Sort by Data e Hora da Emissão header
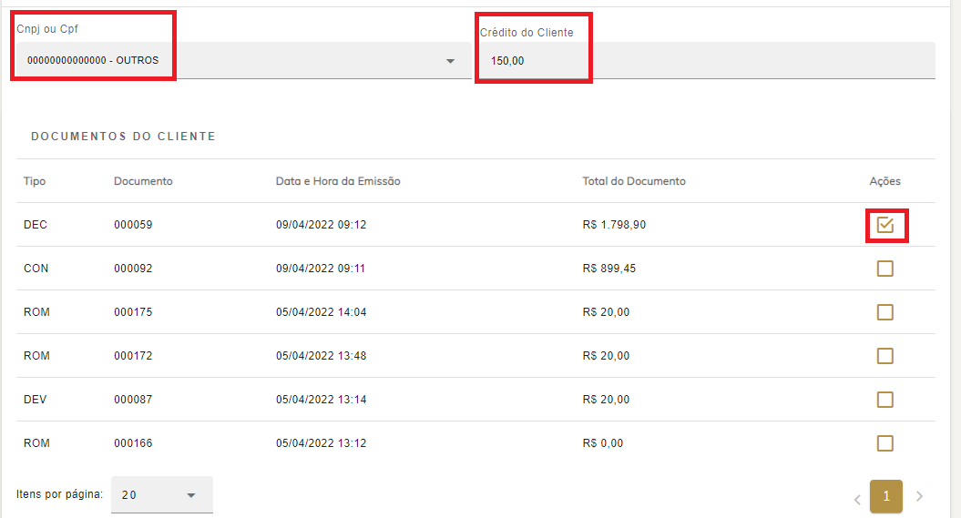This screenshot has width=961, height=518. pyautogui.click(x=338, y=181)
